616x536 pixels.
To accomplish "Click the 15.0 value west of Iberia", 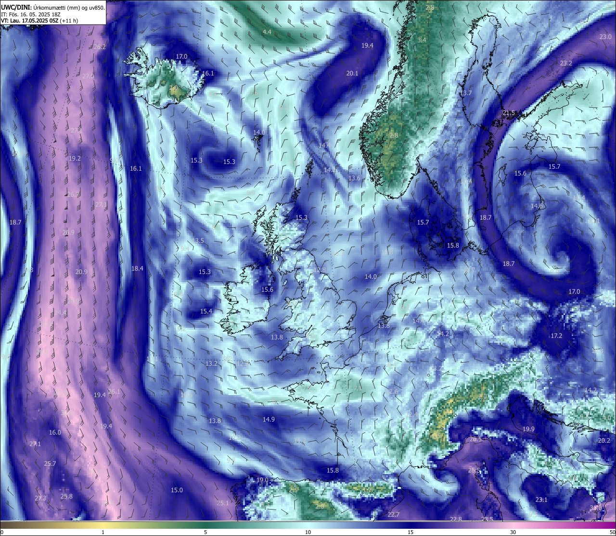I will (x=177, y=490).
